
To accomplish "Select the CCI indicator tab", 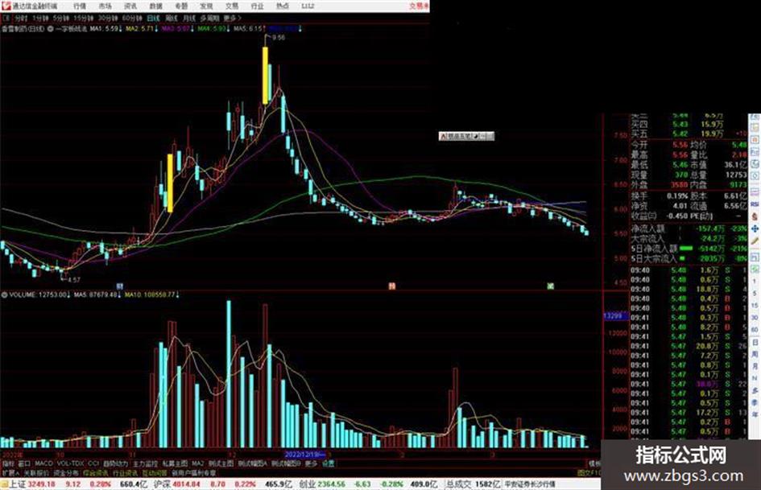I will [x=93, y=463].
